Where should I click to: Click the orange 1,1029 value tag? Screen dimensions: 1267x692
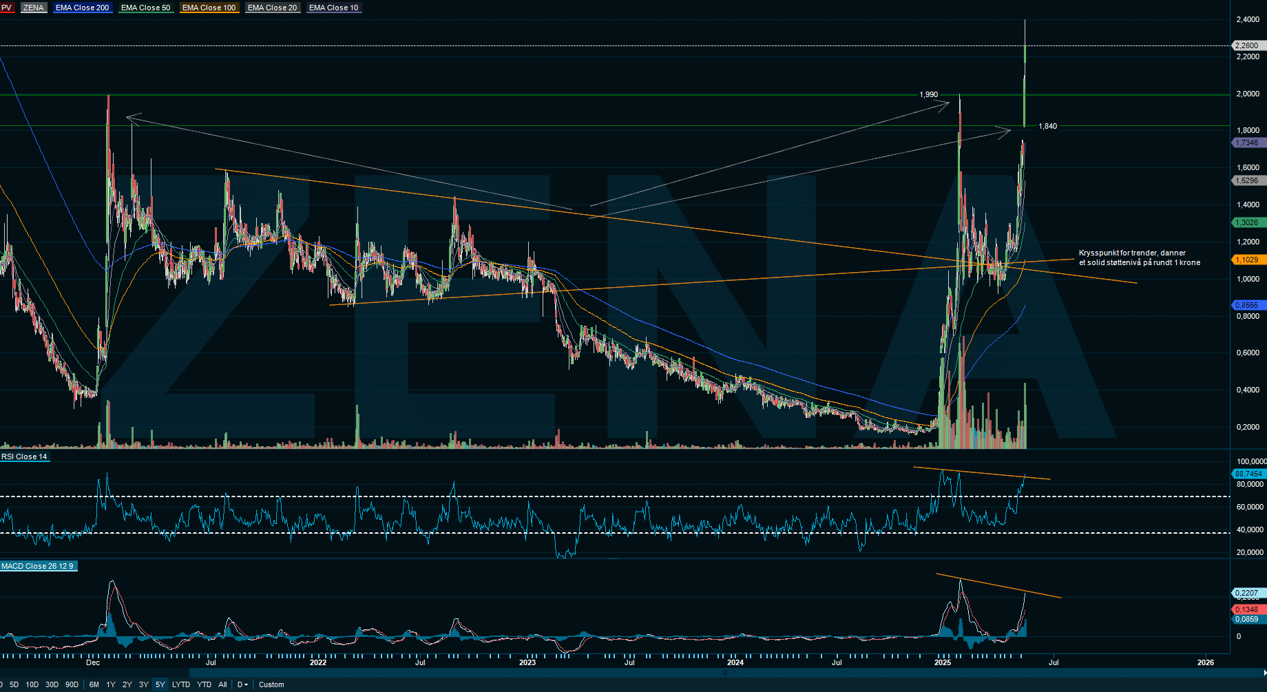click(1248, 260)
